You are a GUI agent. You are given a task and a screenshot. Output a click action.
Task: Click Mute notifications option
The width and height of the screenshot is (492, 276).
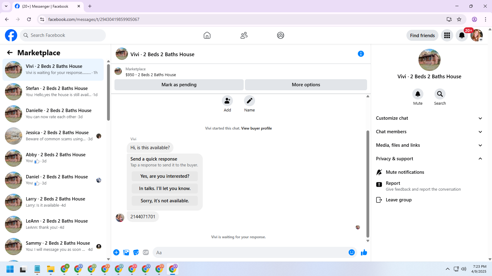point(429,172)
